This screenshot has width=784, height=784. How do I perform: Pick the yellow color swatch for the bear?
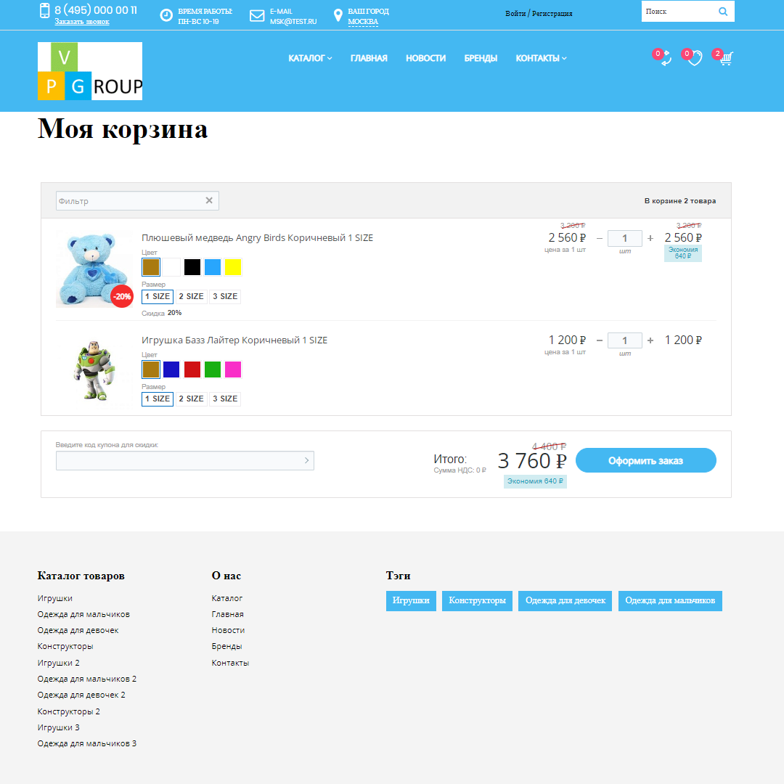(x=232, y=267)
